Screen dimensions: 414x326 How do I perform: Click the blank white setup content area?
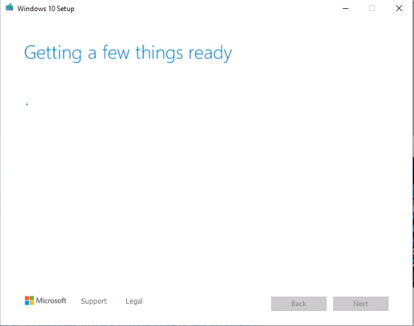click(x=207, y=193)
